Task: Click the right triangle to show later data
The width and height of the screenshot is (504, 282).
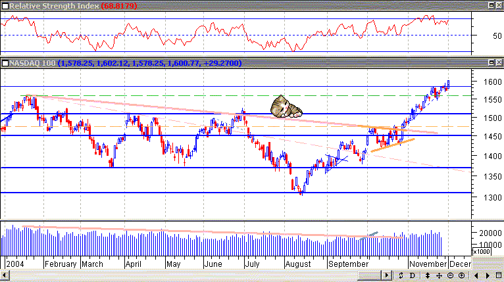Action: [x=488, y=275]
